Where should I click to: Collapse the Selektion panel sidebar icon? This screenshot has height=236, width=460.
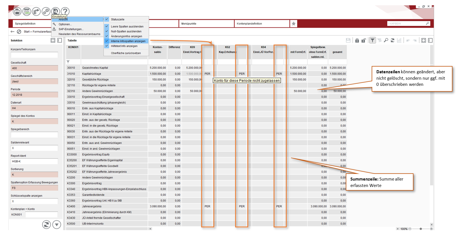(x=60, y=40)
